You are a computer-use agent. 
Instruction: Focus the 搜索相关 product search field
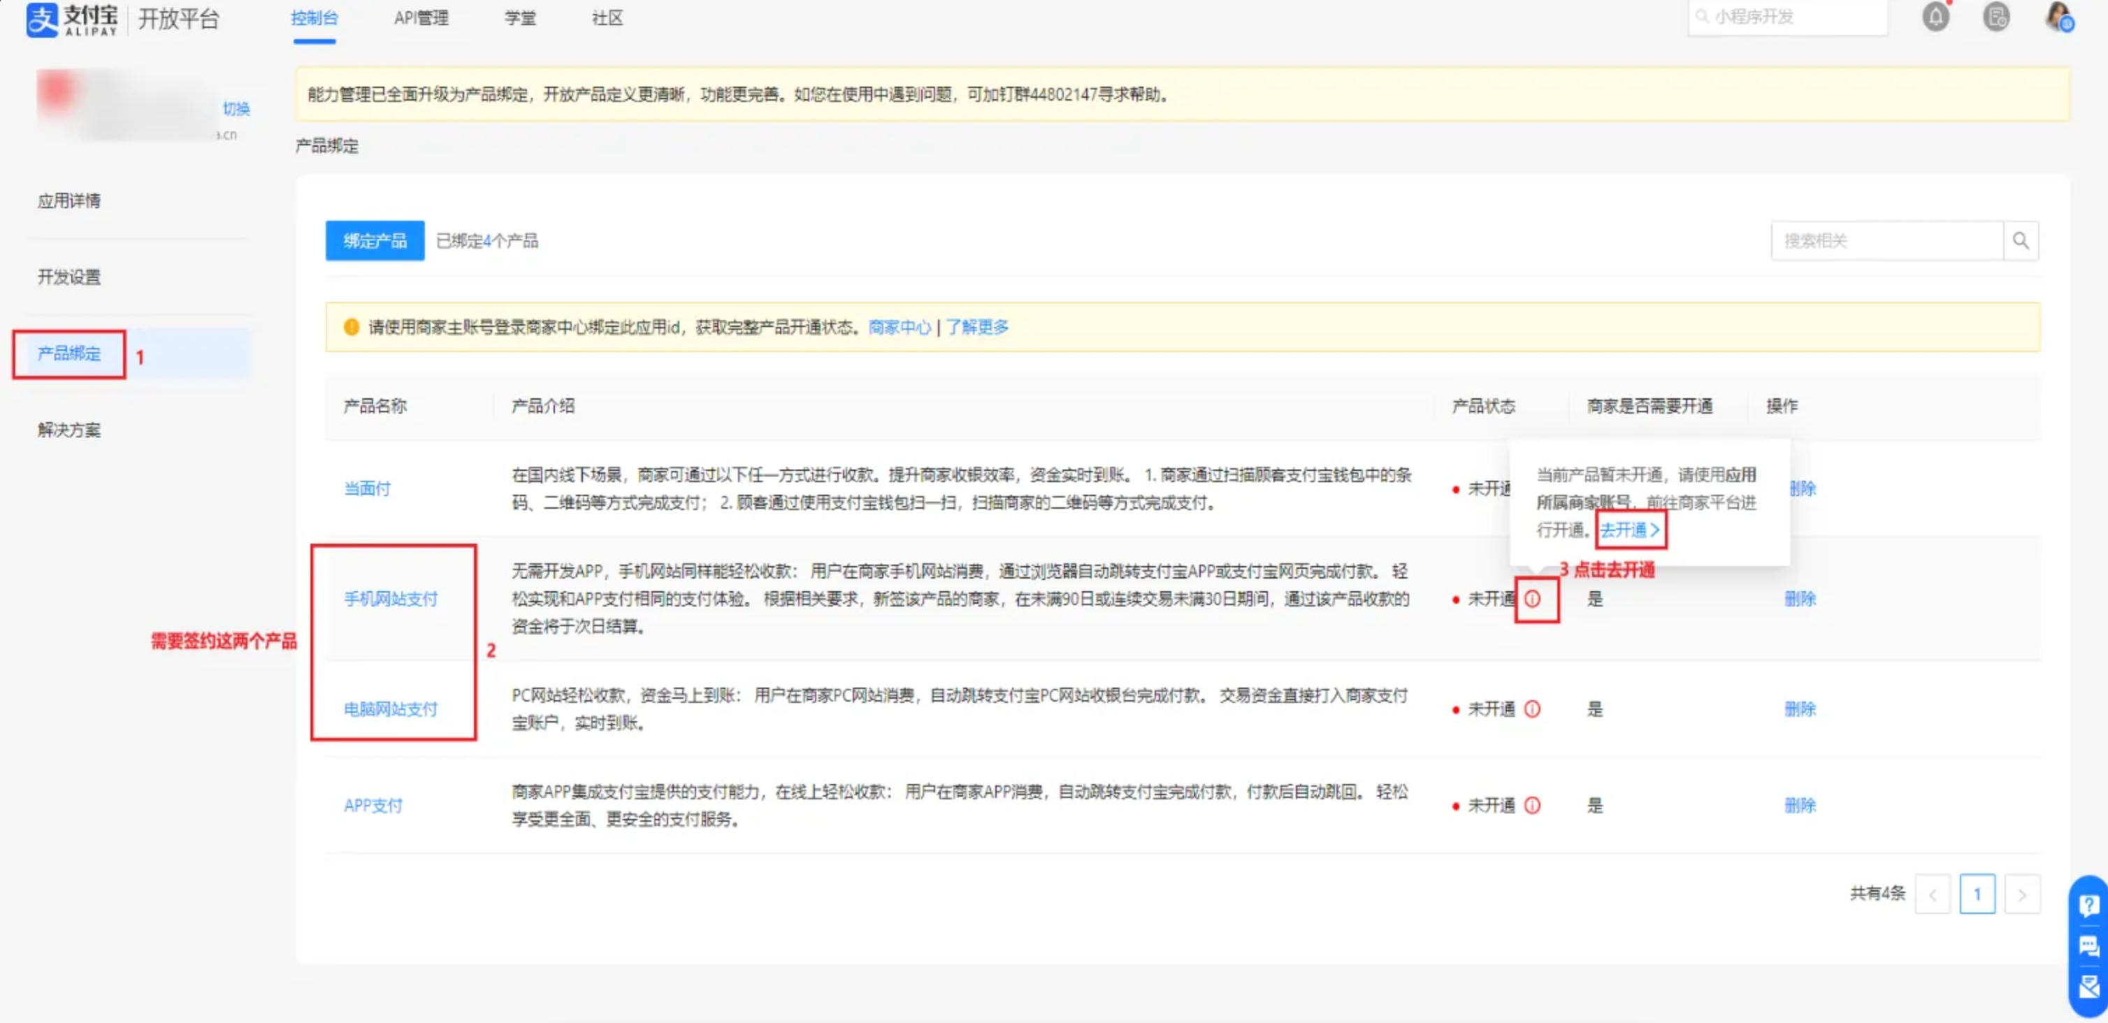1887,240
